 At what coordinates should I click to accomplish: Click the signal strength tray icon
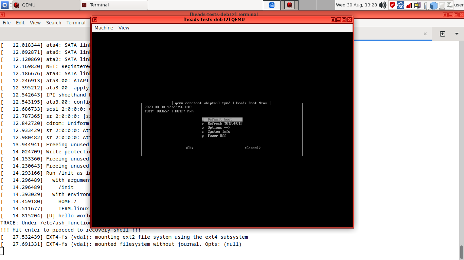[408, 5]
